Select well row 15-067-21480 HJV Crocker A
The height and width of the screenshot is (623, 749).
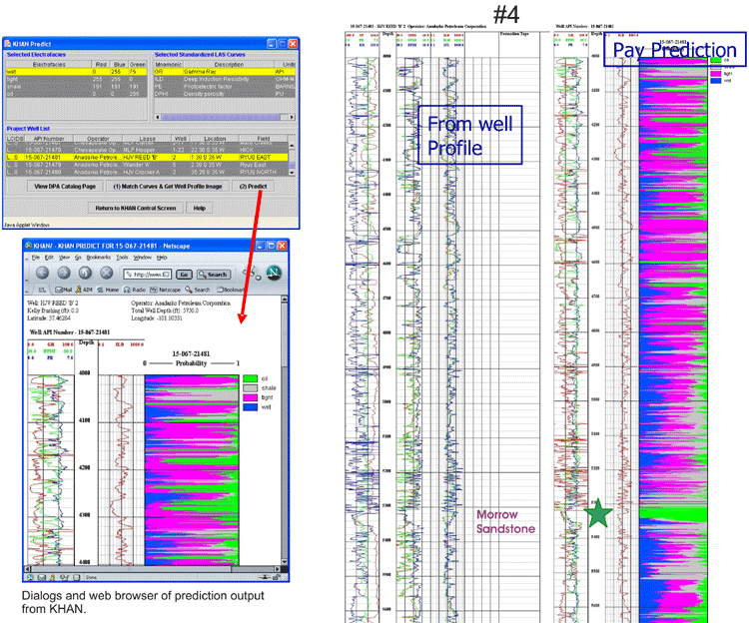147,172
